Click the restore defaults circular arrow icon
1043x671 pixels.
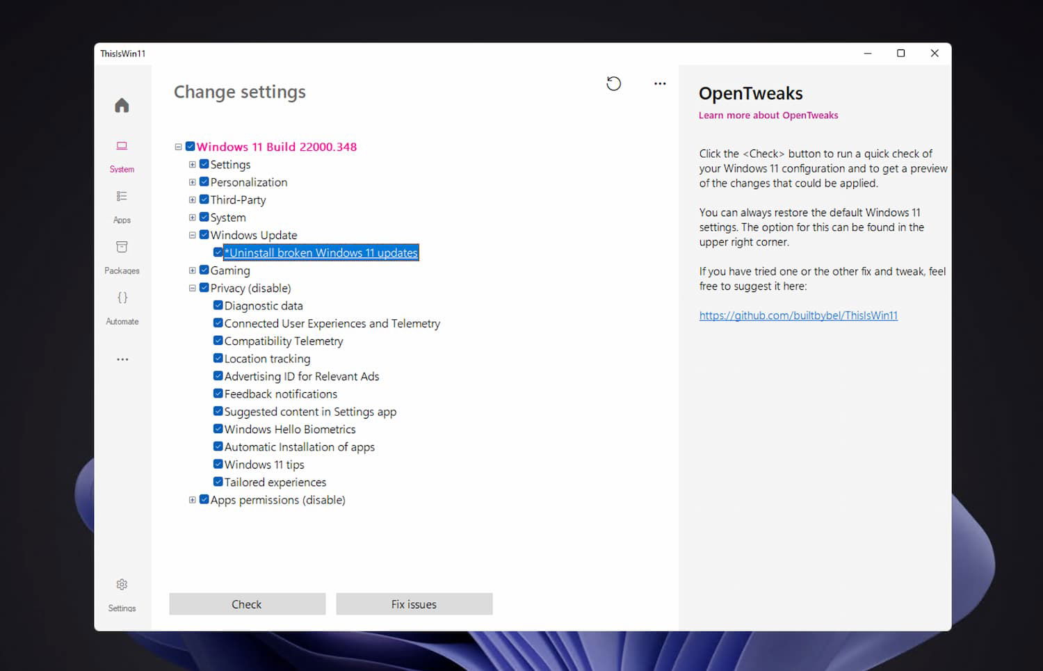point(613,83)
